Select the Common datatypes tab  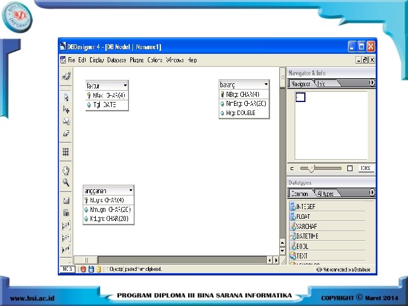coord(300,194)
